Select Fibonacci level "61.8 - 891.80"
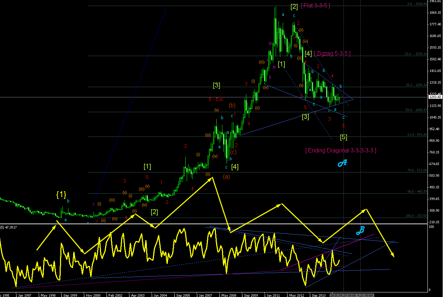The height and width of the screenshot is (297, 443). pyautogui.click(x=417, y=135)
